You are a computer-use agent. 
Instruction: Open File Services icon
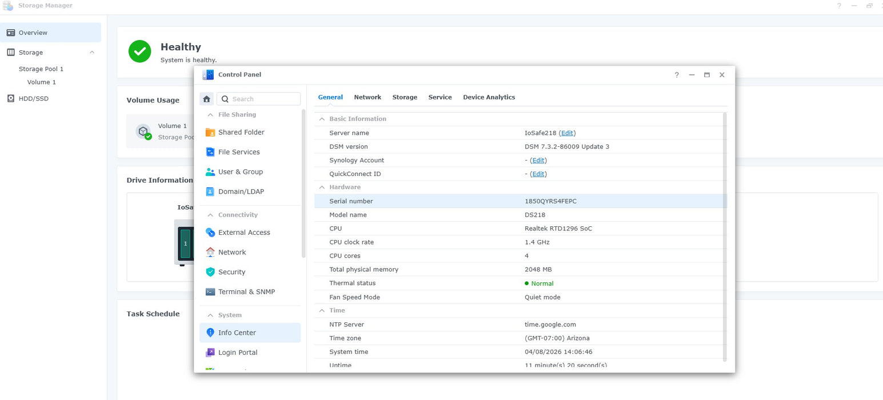(210, 152)
